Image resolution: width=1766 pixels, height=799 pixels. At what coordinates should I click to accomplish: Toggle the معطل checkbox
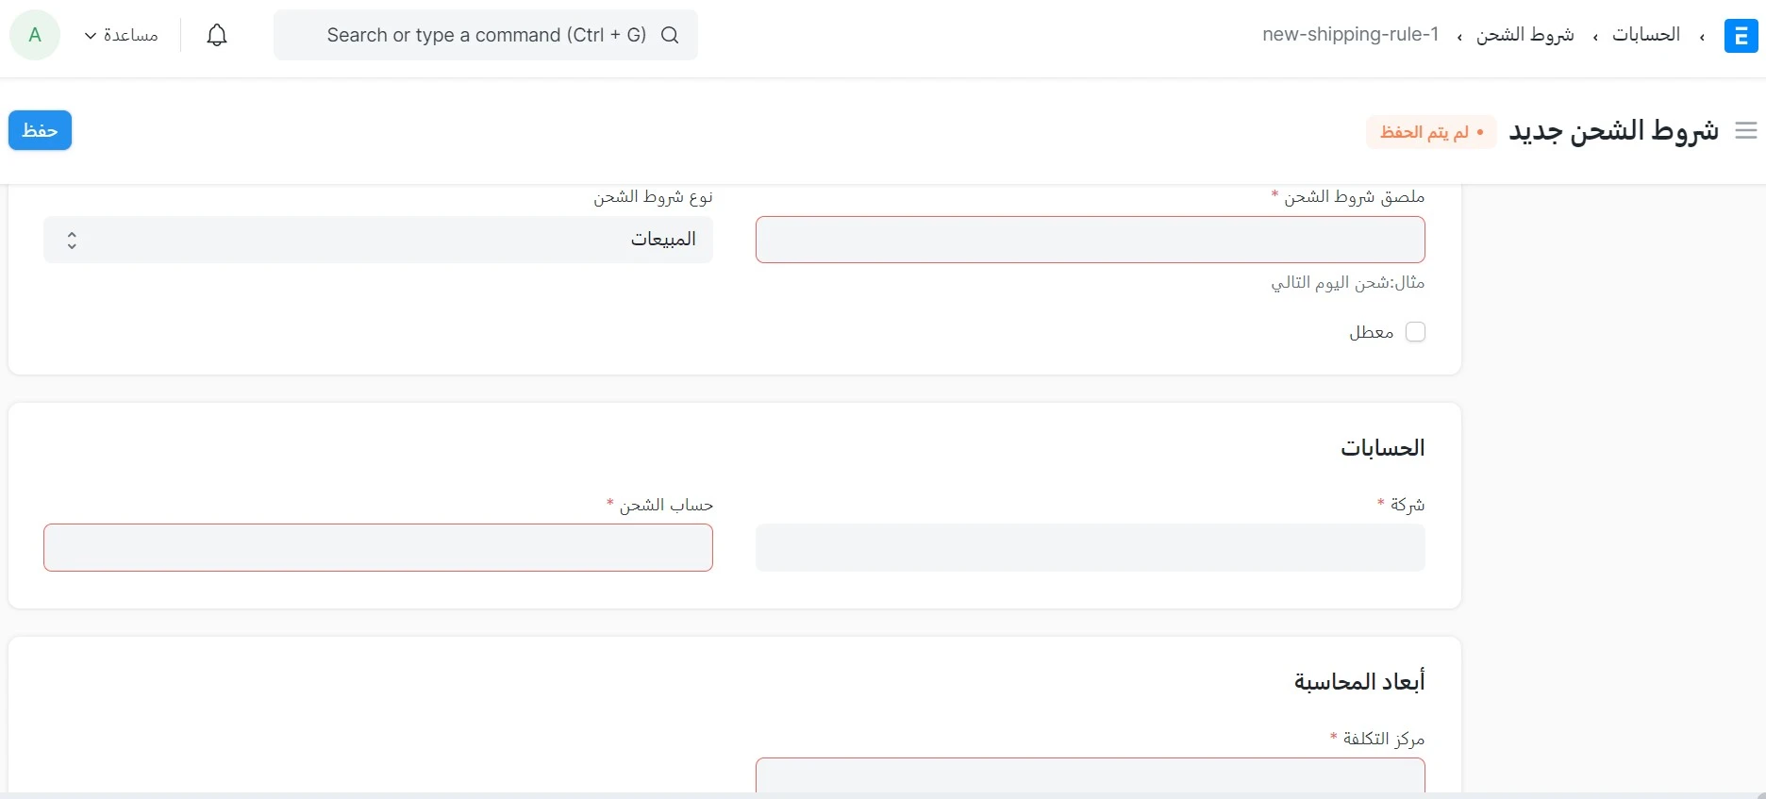point(1415,332)
